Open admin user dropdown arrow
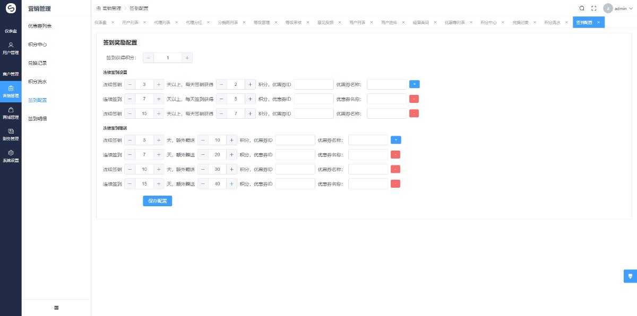637x316 pixels. point(631,8)
